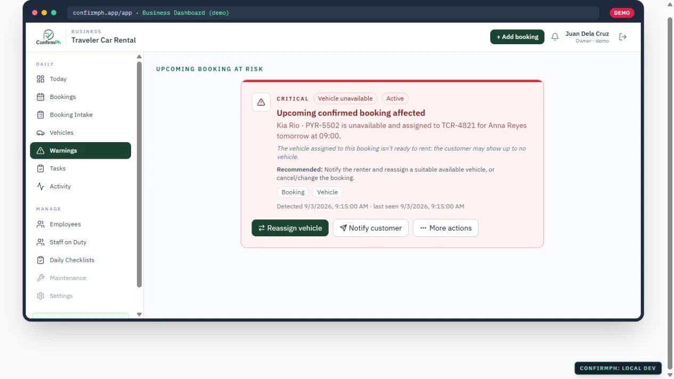Viewport: 674px width, 379px height.
Task: Click Traveler Car Rental business name
Action: tap(103, 40)
